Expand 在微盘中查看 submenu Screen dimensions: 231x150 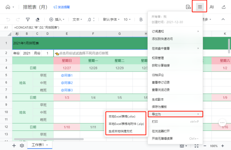click(x=175, y=48)
